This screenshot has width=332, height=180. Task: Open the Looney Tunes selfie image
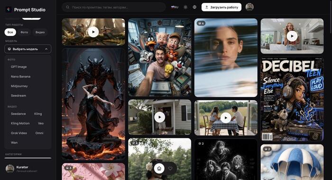click(160, 57)
